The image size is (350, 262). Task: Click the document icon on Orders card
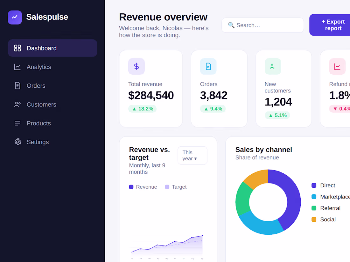[208, 66]
